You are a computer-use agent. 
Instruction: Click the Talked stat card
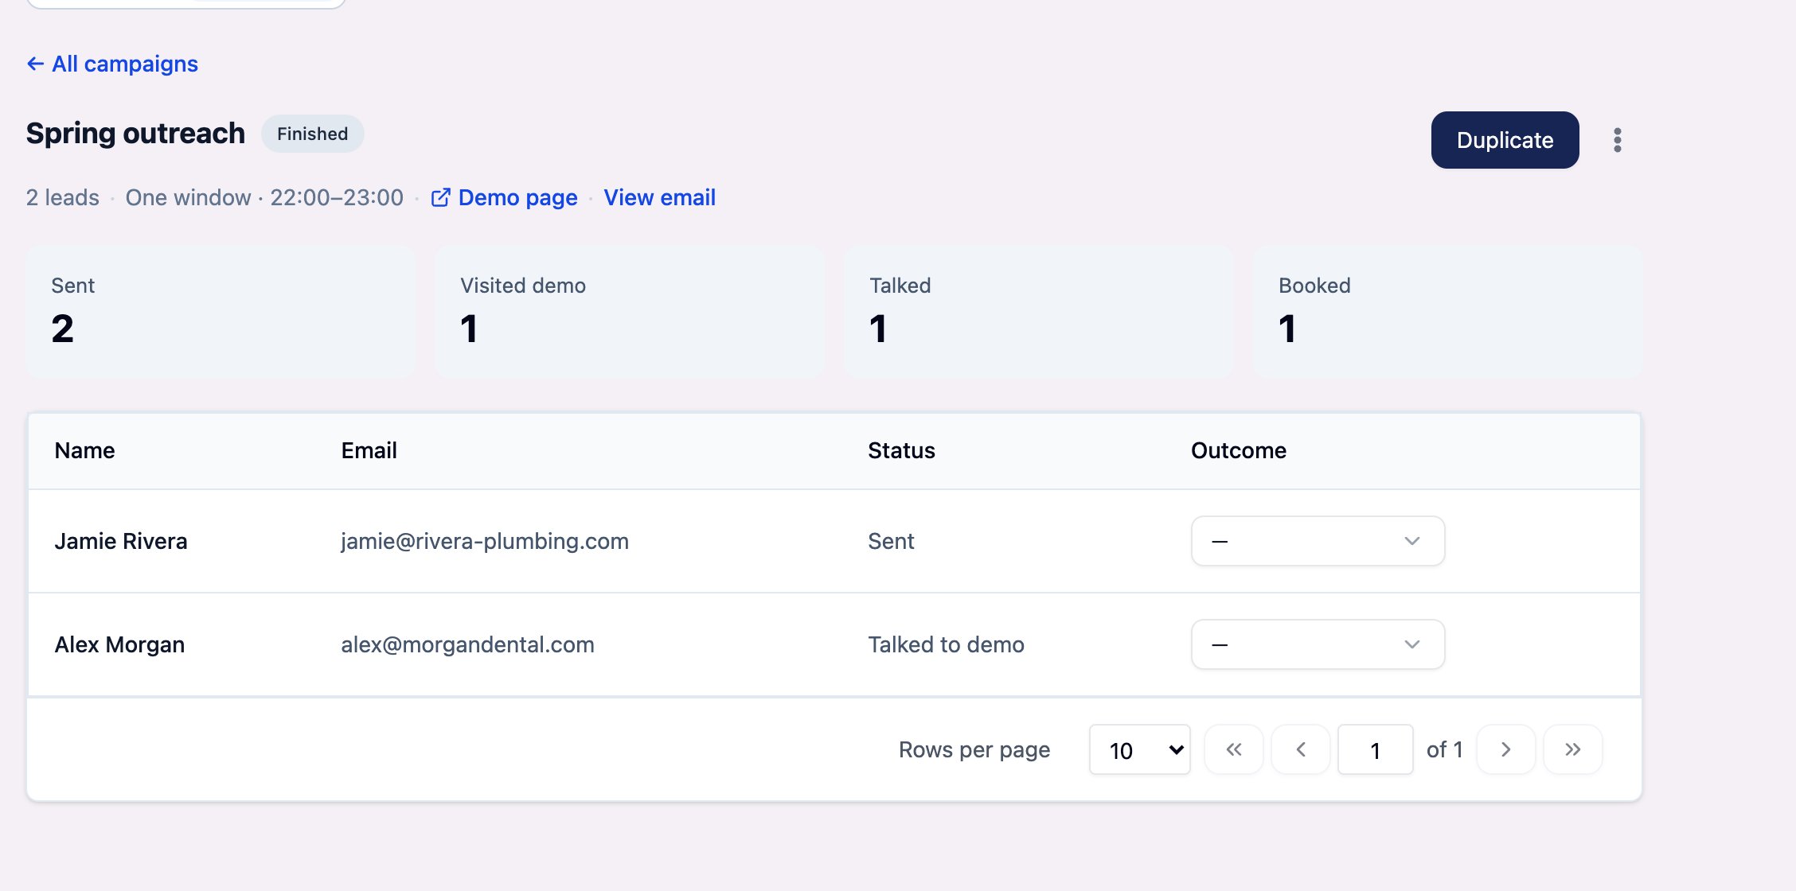point(1039,312)
